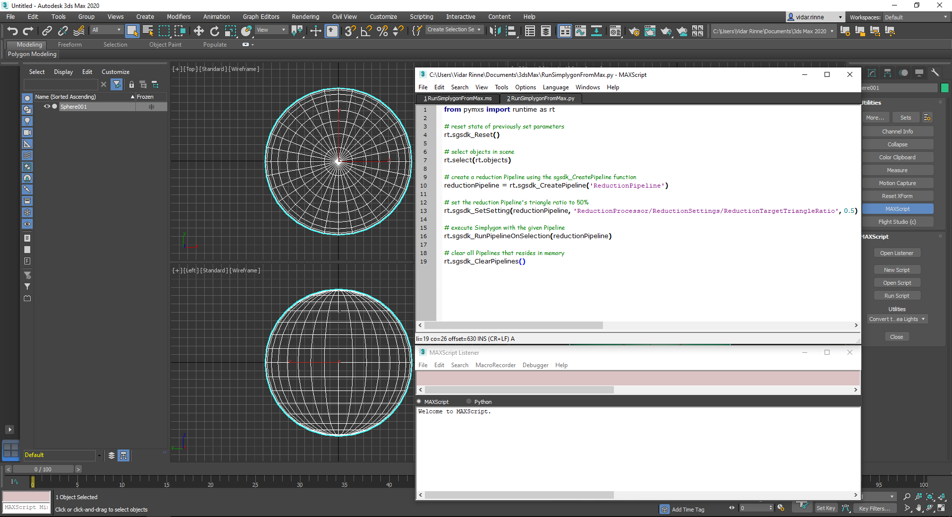Screen dimensions: 952x517
Task: Click the Select and Link chain icon
Action: (47, 31)
